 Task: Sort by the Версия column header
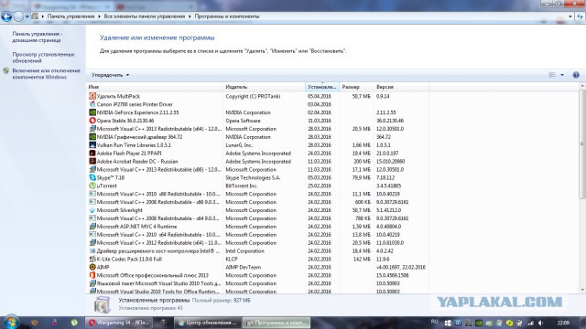pos(401,87)
